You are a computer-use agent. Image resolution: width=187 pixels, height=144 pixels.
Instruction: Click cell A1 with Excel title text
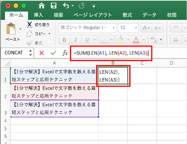click(x=54, y=76)
